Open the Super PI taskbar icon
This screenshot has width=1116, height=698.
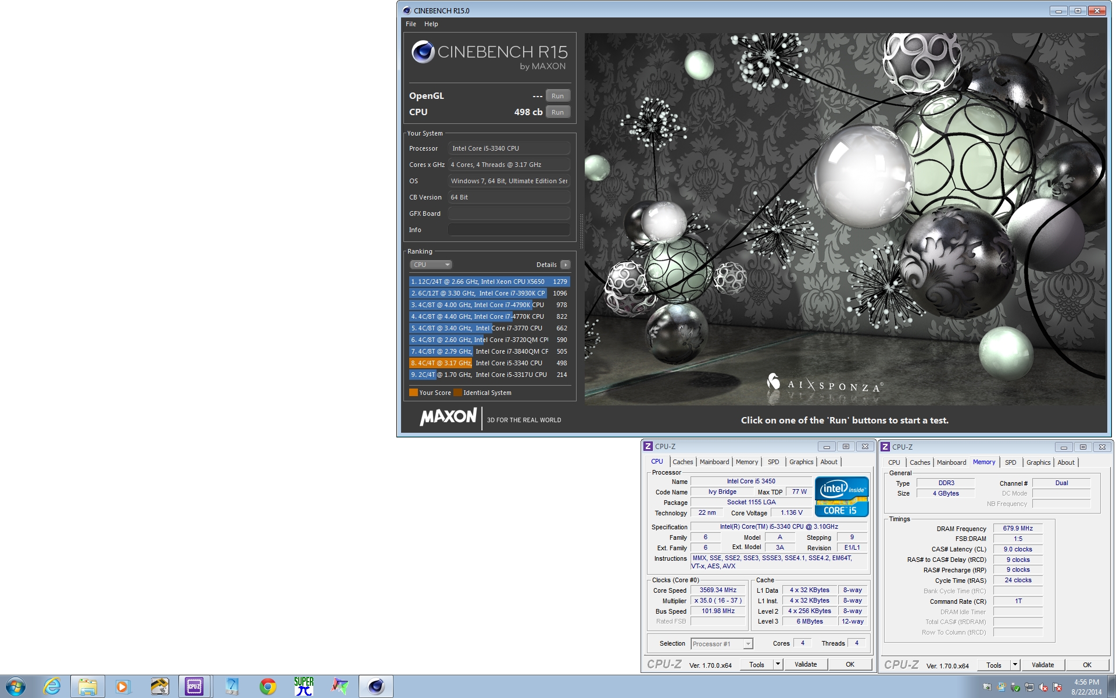303,686
